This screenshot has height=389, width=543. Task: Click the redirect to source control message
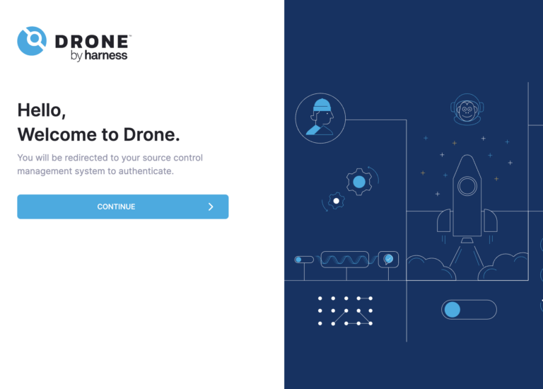coord(110,164)
